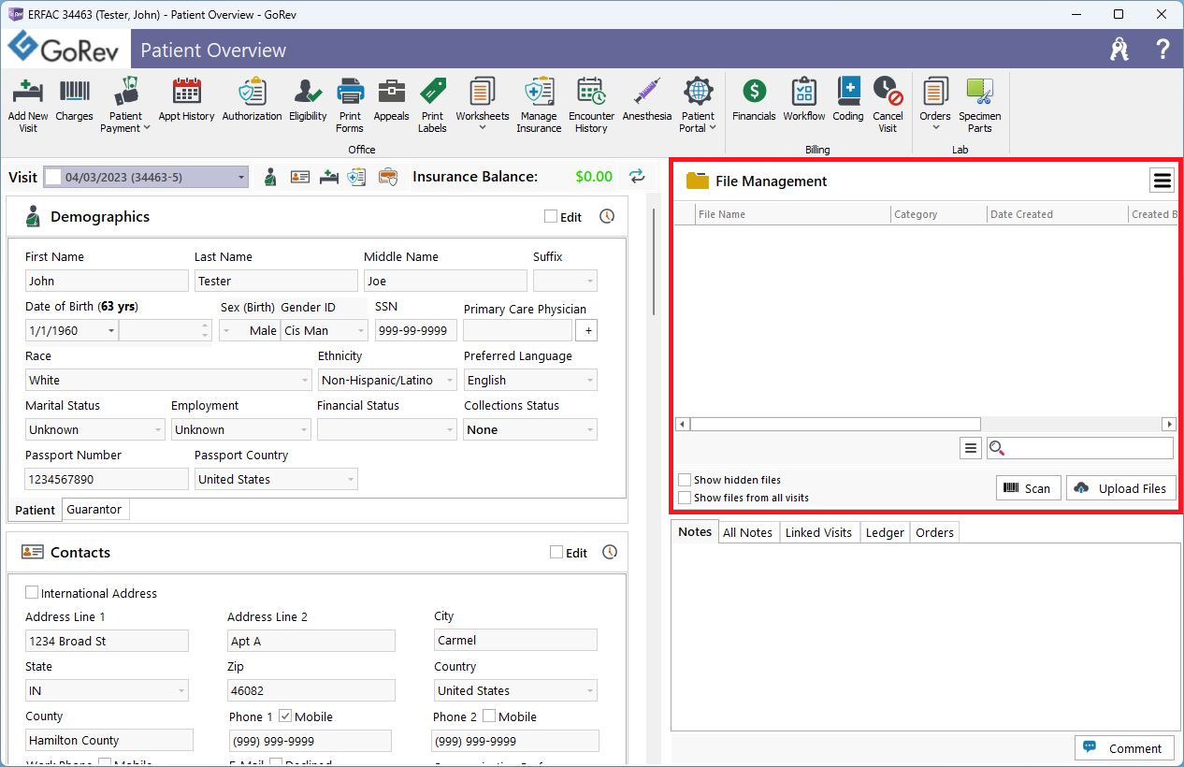View Demographics history clock icon
The height and width of the screenshot is (767, 1184).
pos(607,216)
